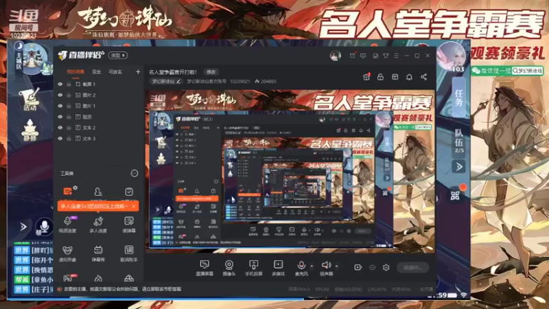
Task: Click the 修改 button beside the stream title
Action: point(211,72)
